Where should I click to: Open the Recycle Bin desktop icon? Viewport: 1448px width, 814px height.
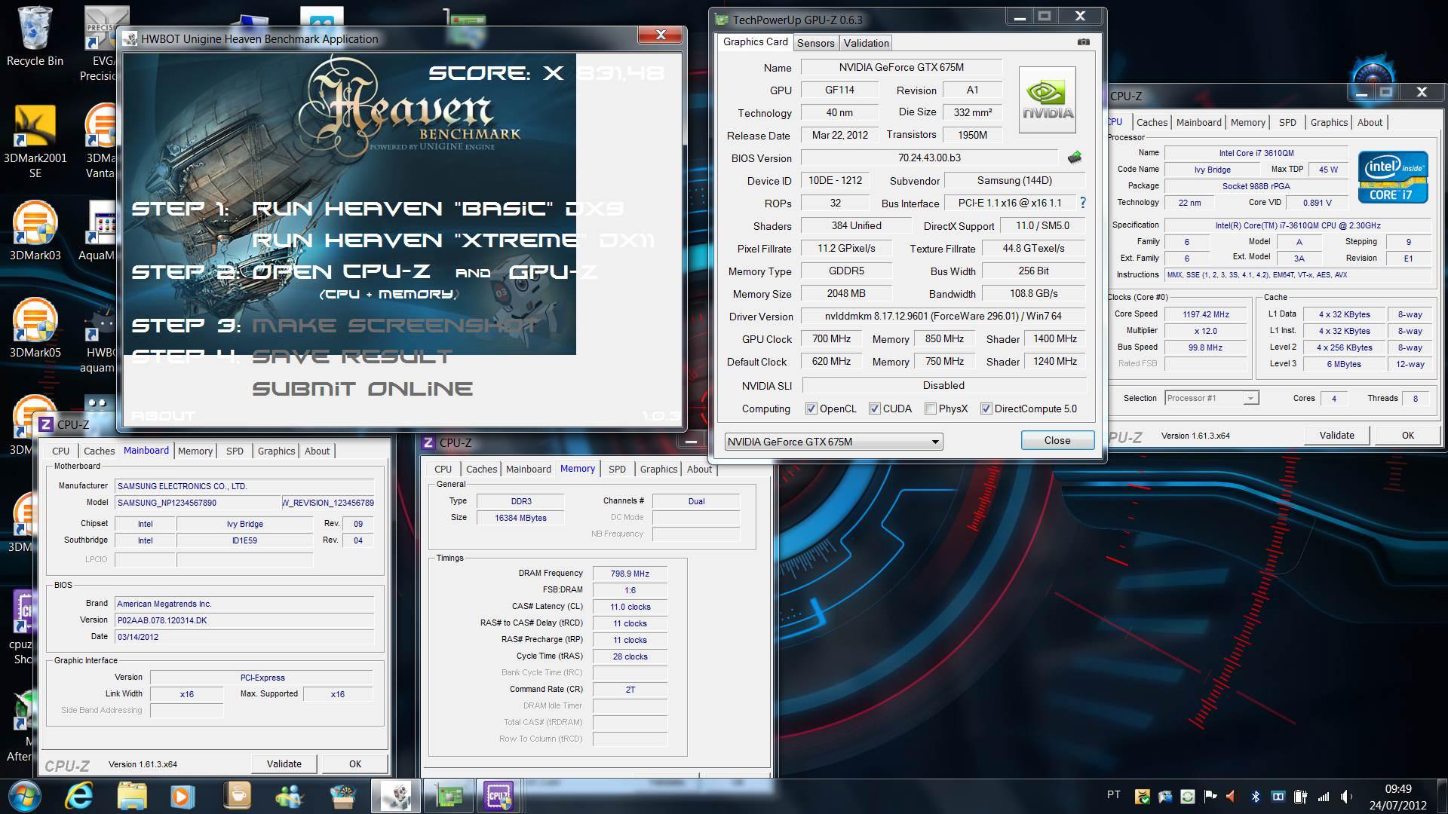(x=35, y=38)
